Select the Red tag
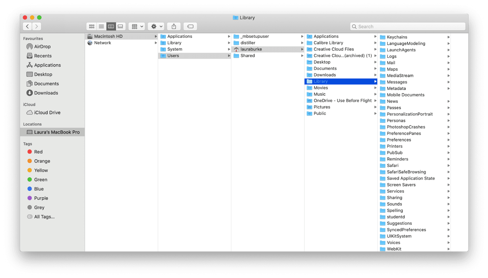This screenshot has width=488, height=278. (38, 152)
